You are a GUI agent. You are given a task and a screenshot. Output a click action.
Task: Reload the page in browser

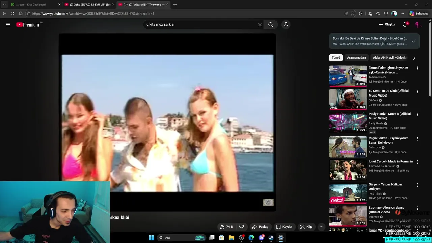12,13
